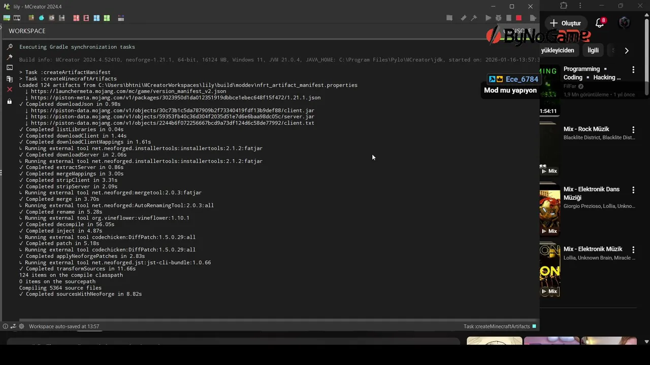Open options menu for Programming Coding video
The image size is (650, 365).
point(633,69)
